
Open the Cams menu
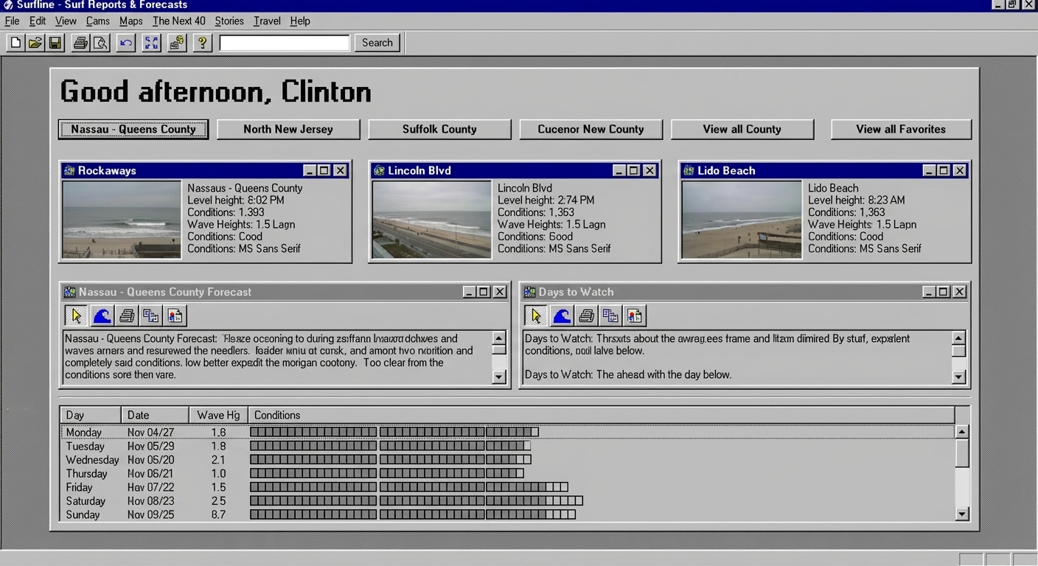click(x=97, y=21)
